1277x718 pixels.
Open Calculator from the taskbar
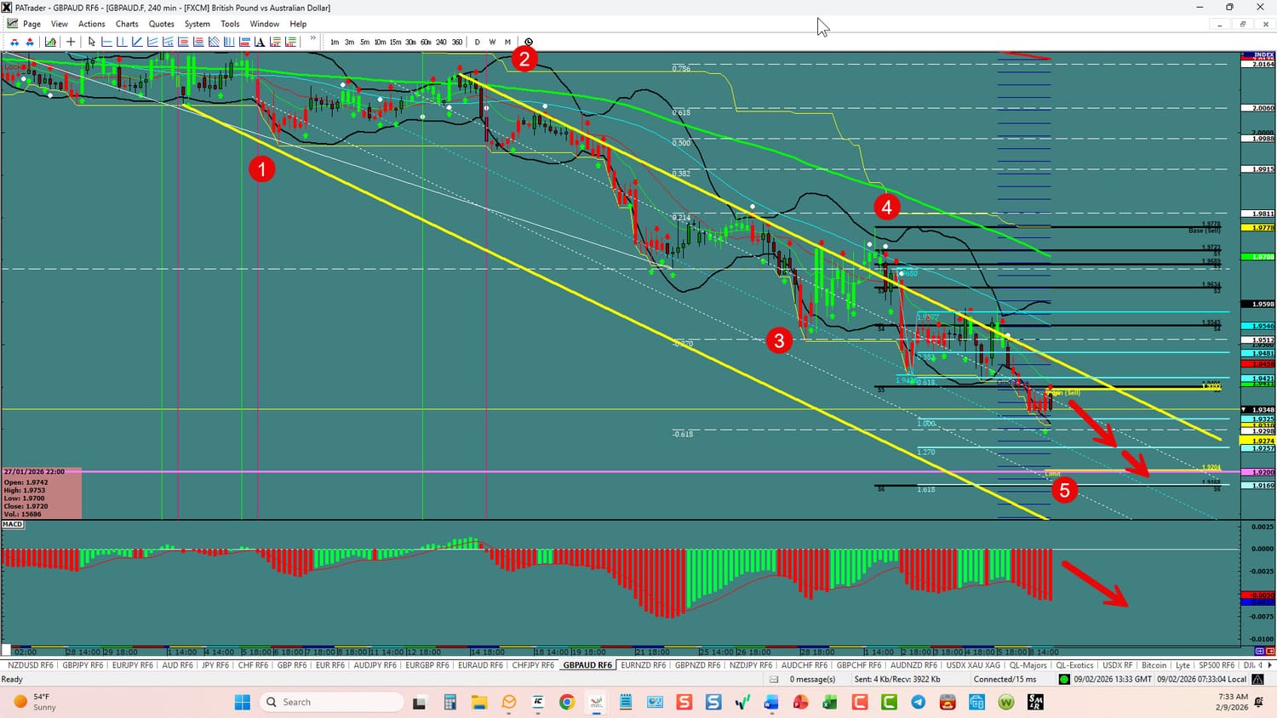point(450,702)
